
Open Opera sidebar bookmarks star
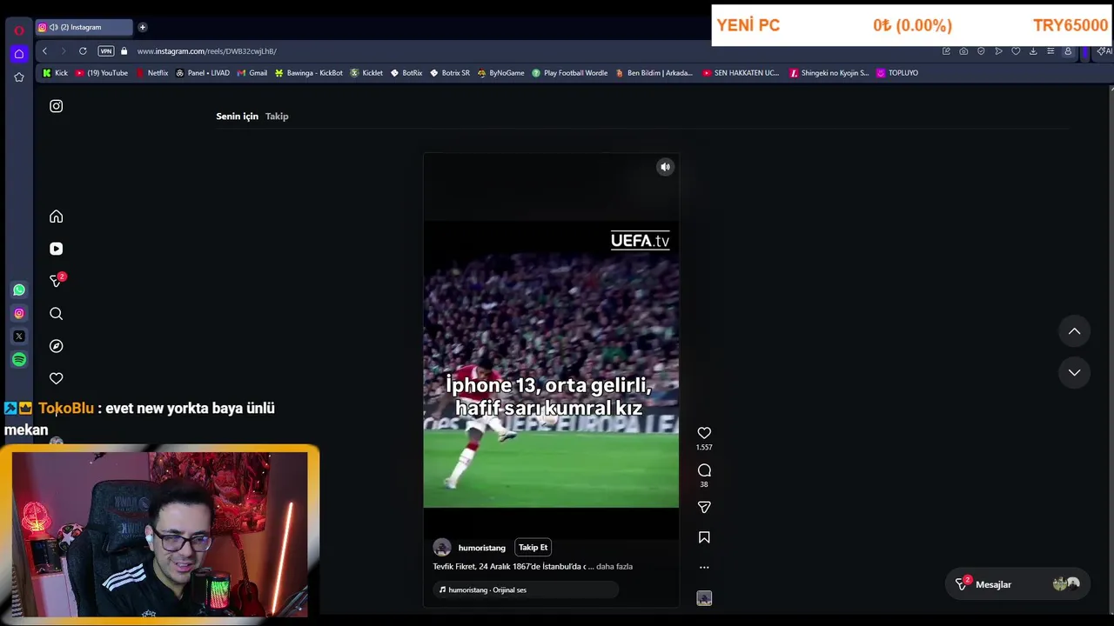click(19, 77)
